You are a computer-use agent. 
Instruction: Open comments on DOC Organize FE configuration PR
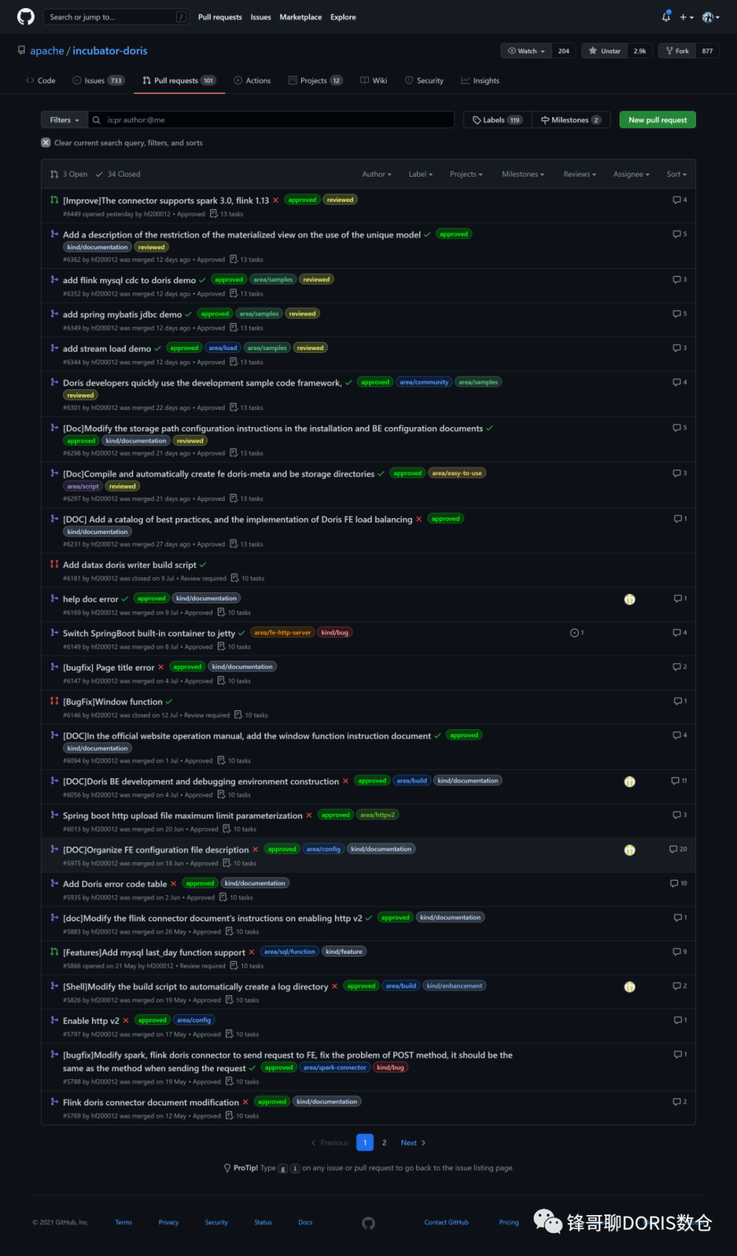[678, 849]
